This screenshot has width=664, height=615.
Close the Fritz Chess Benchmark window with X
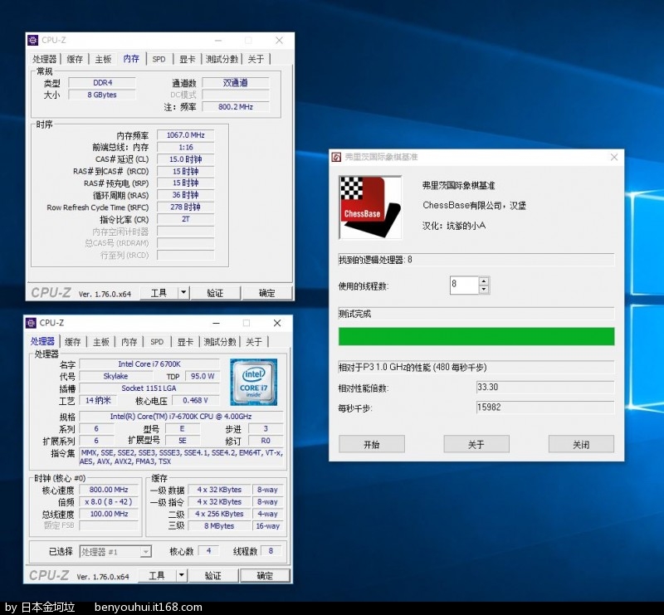tap(614, 157)
